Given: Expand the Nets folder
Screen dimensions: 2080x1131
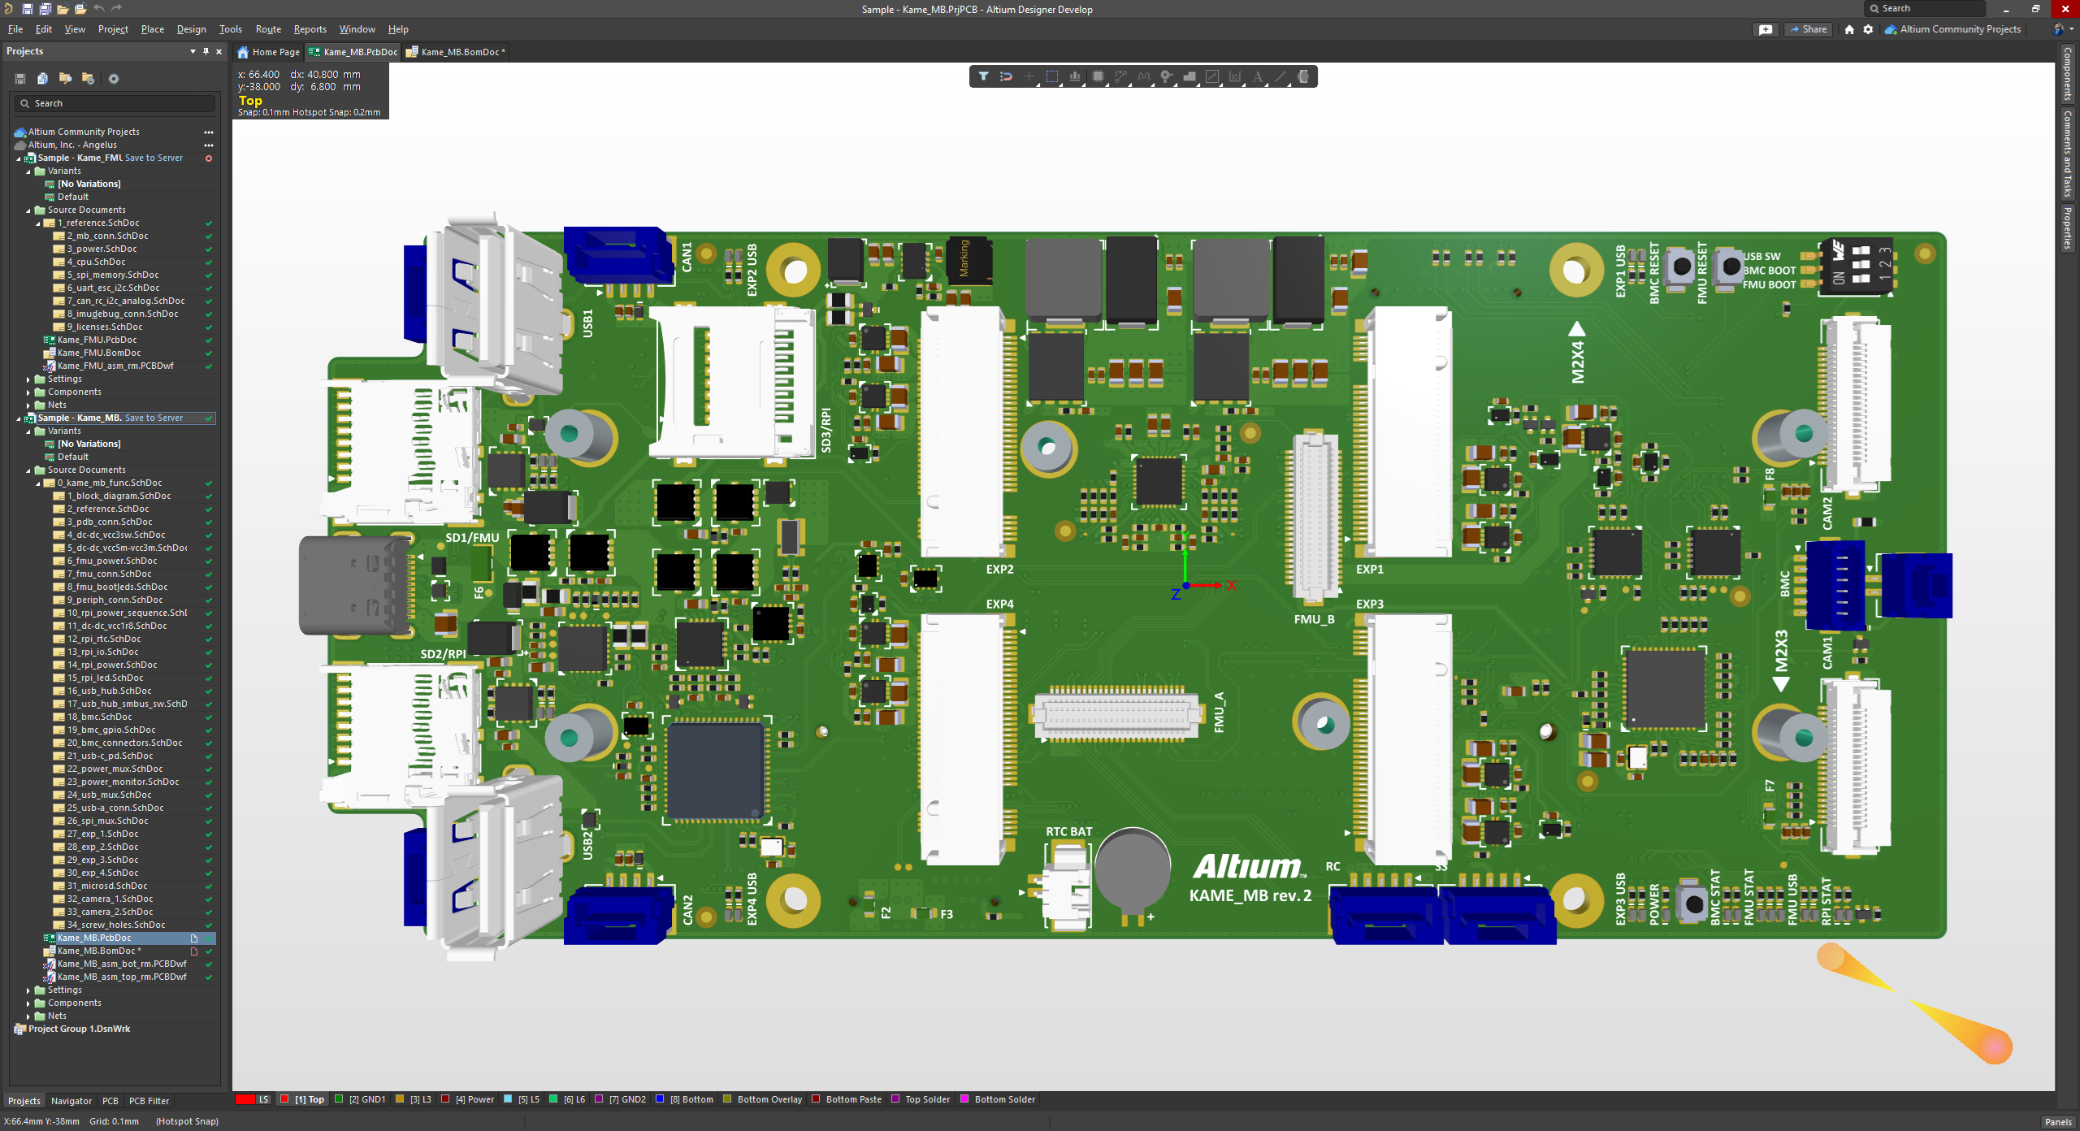Looking at the screenshot, I should point(28,1016).
